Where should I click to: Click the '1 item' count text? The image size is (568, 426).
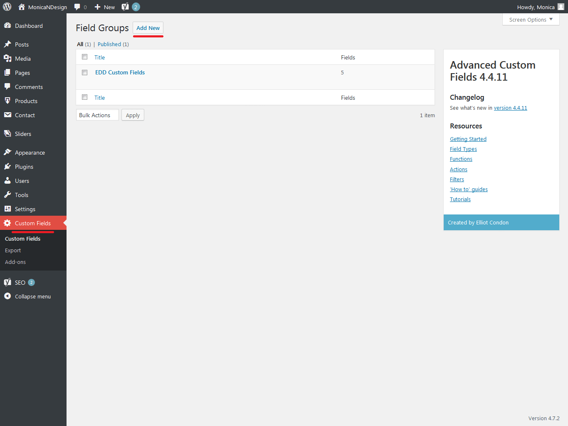pyautogui.click(x=427, y=115)
